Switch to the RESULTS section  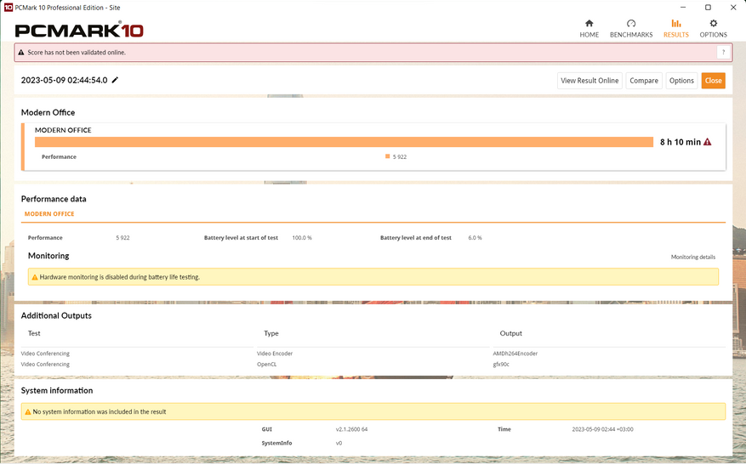(676, 29)
